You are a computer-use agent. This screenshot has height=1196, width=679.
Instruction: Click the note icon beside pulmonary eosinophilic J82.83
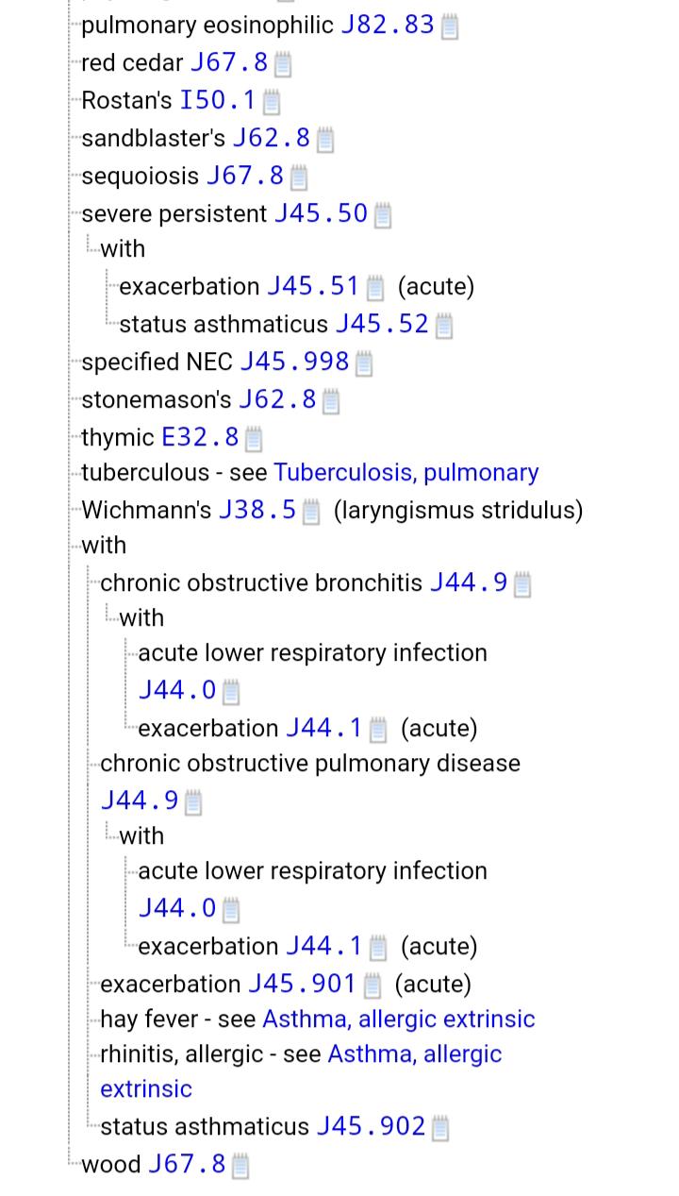click(450, 26)
